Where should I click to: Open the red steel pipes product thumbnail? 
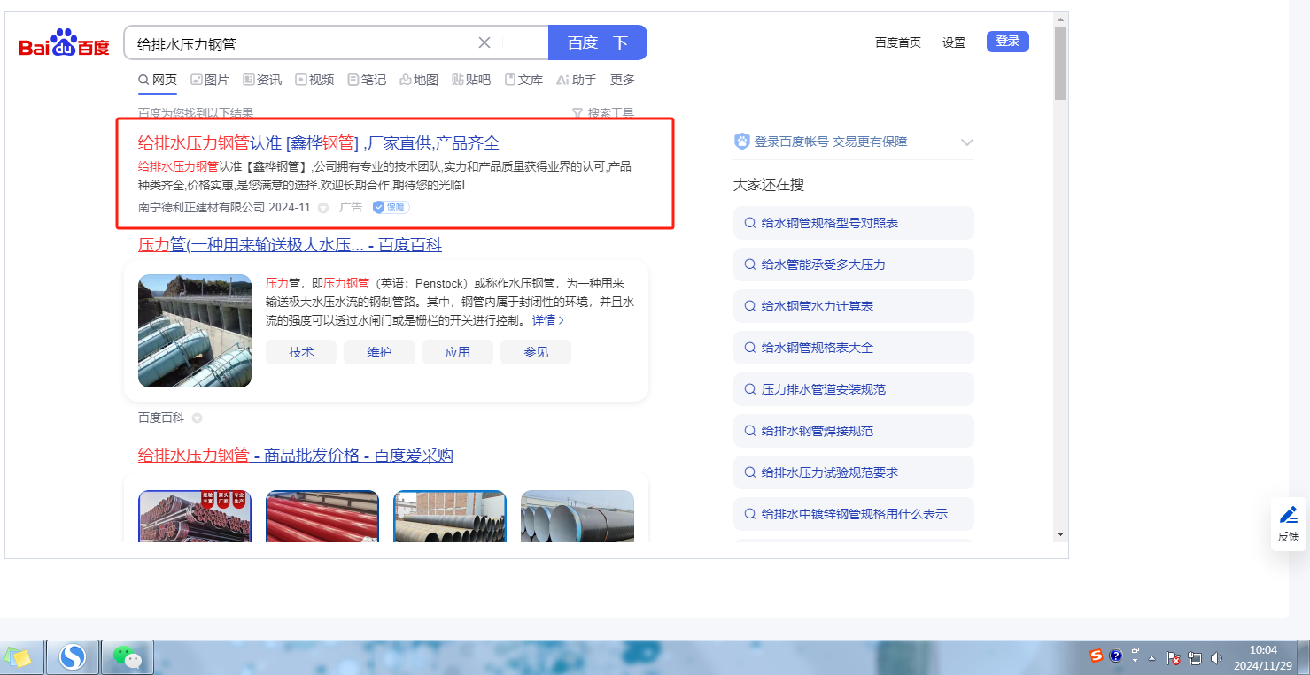pos(322,516)
